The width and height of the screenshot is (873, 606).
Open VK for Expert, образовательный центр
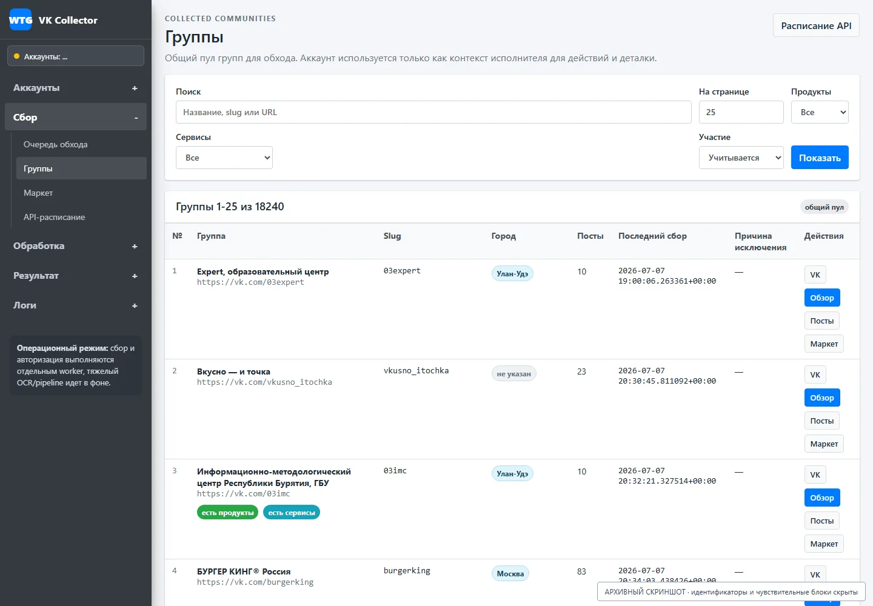[815, 275]
